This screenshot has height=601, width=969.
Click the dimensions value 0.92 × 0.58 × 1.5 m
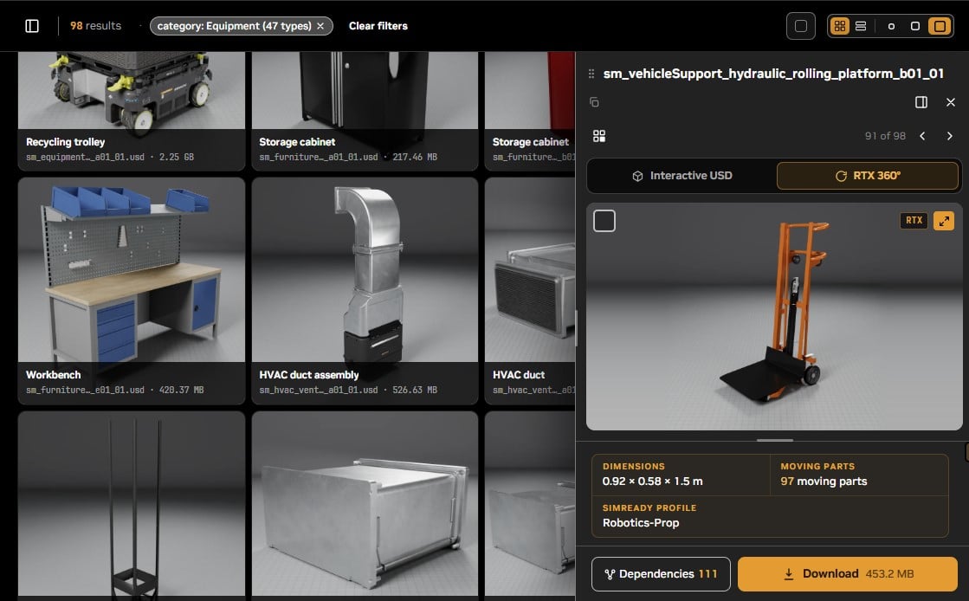(x=653, y=481)
